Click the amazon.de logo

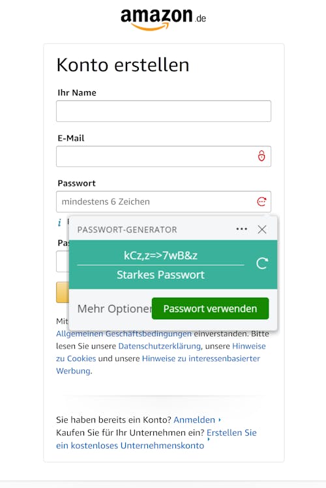click(x=163, y=19)
